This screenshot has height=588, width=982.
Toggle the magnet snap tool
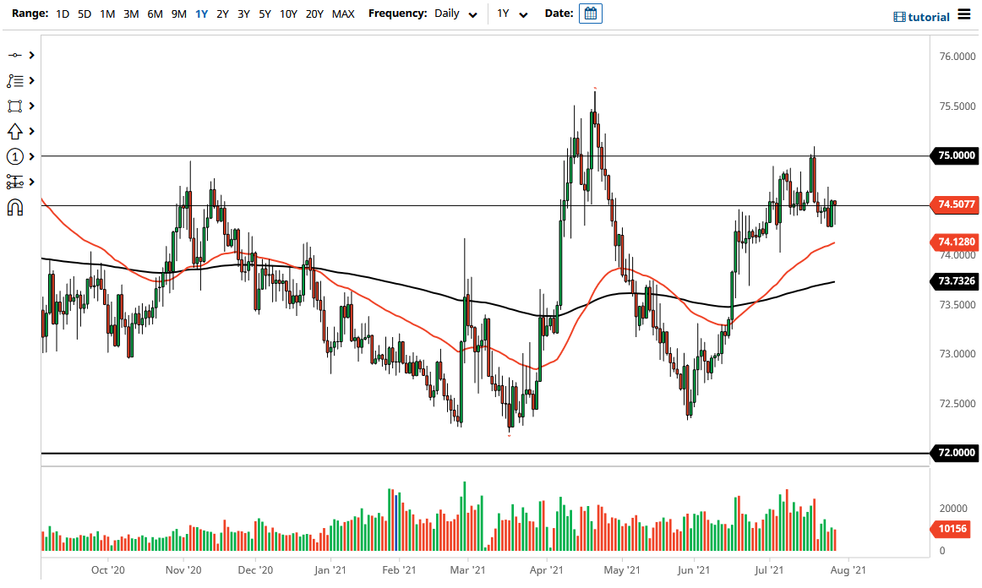click(15, 207)
